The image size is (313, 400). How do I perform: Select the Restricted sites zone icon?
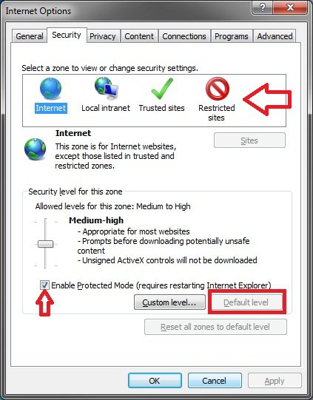pyautogui.click(x=218, y=89)
